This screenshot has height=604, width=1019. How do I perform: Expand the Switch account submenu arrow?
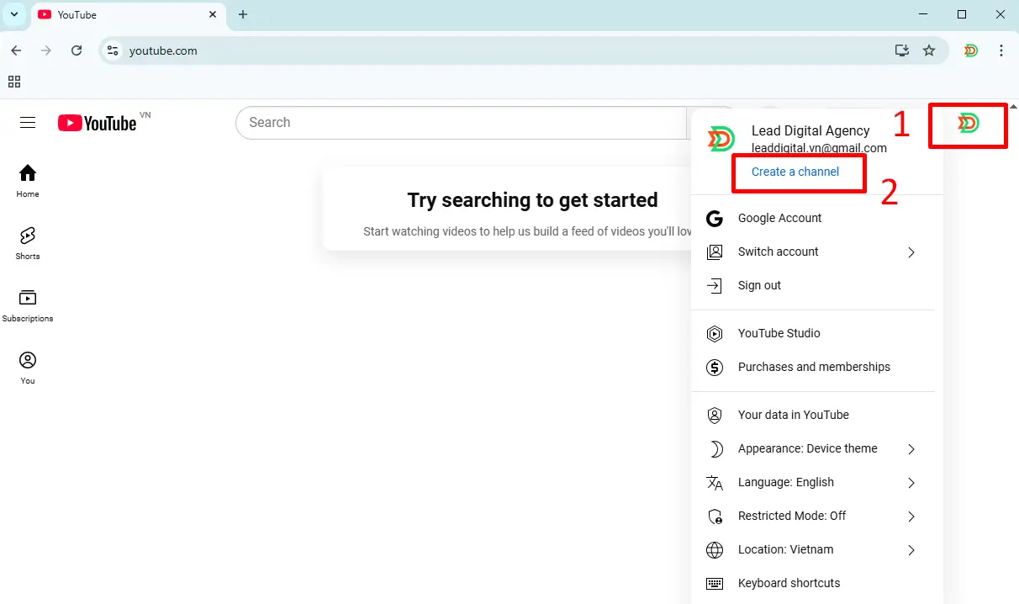click(x=911, y=252)
